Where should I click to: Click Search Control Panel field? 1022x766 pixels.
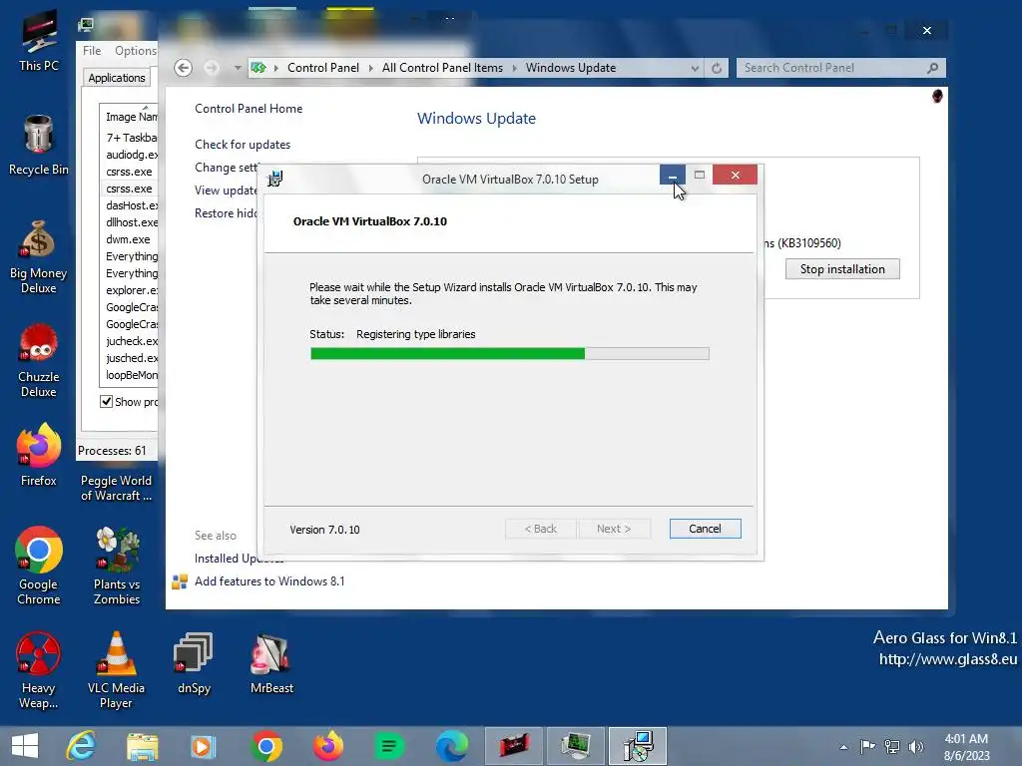(x=840, y=68)
